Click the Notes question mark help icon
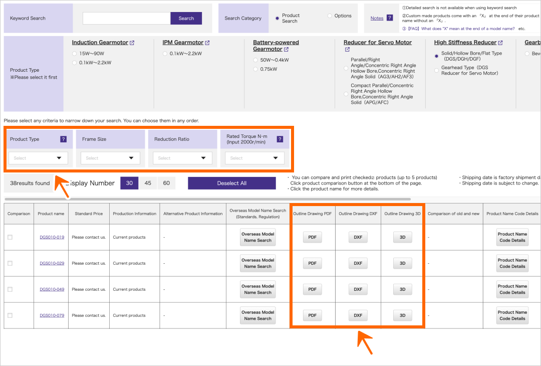541x366 pixels. coord(390,18)
